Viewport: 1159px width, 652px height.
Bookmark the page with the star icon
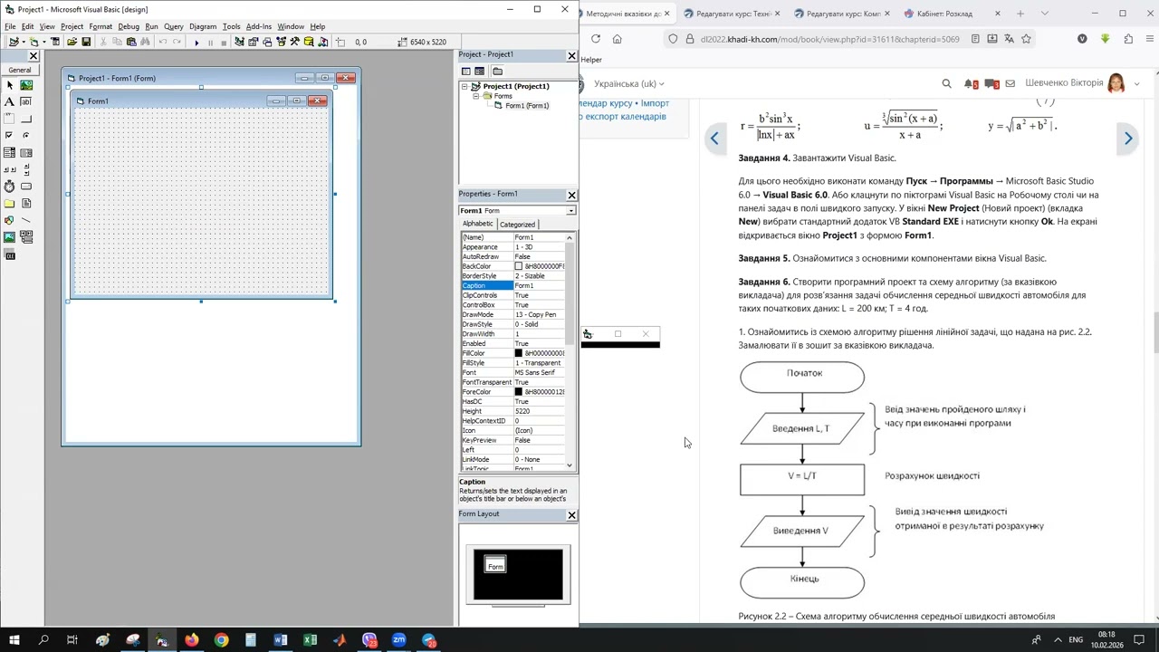tap(1026, 39)
